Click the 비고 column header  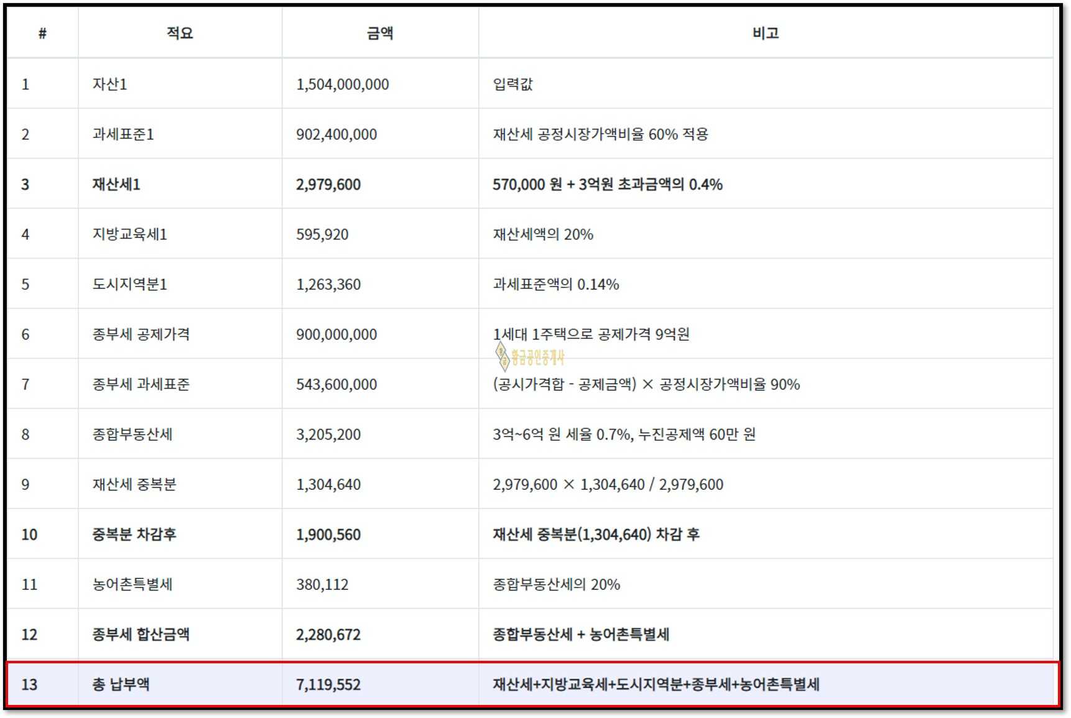(766, 33)
